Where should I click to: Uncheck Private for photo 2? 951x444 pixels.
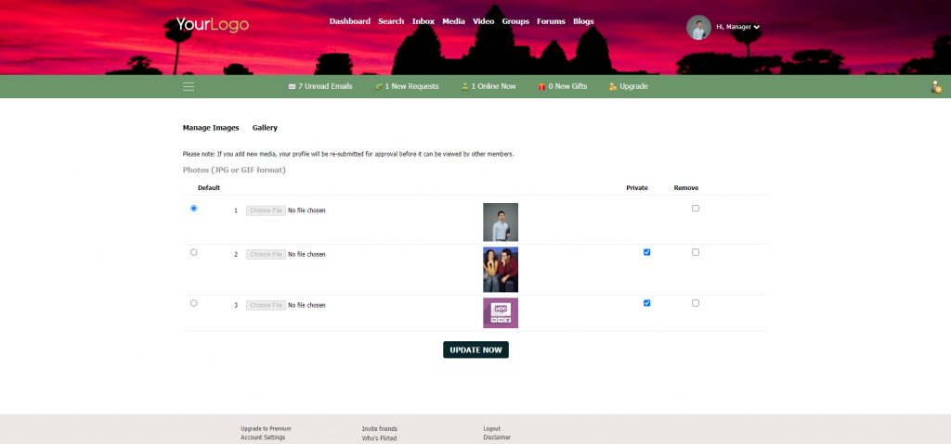tap(647, 252)
